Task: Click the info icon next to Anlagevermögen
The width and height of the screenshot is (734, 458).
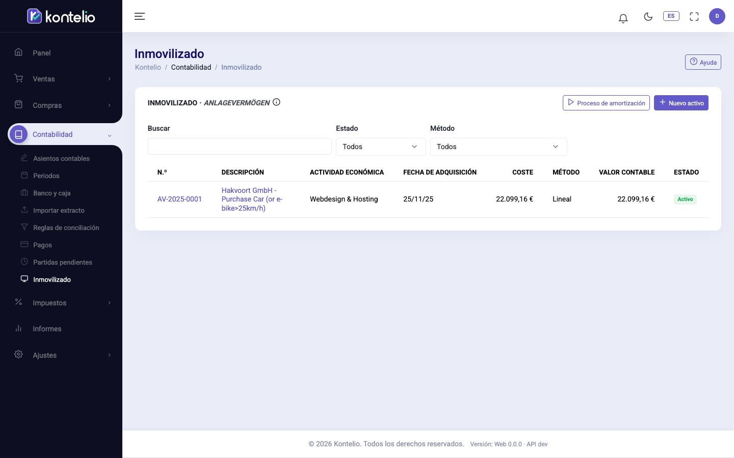Action: pyautogui.click(x=276, y=102)
